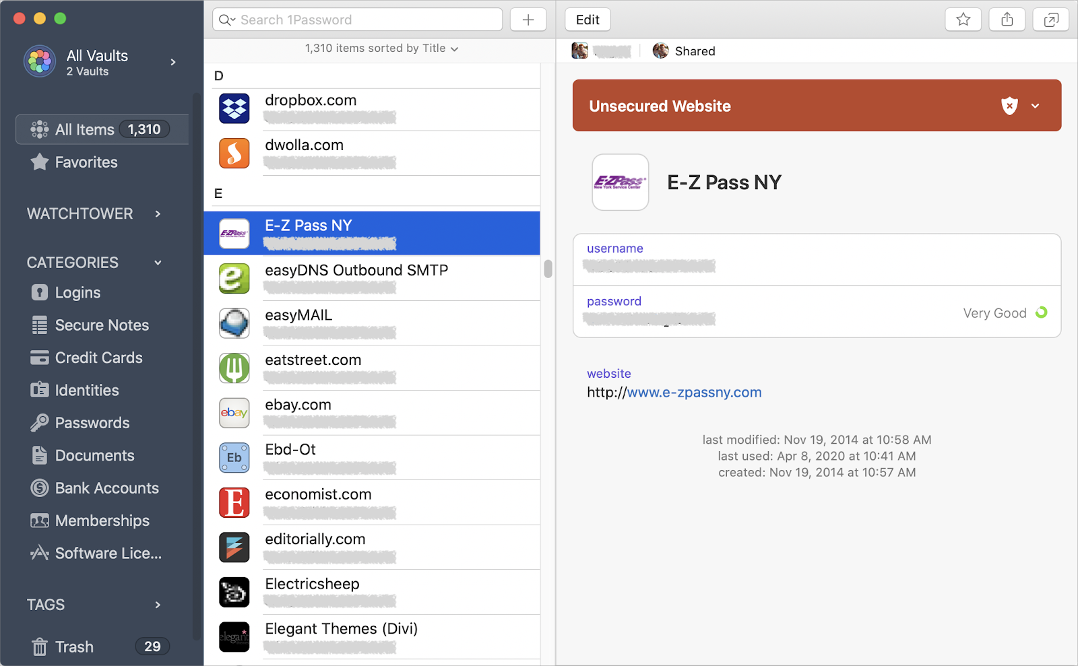Viewport: 1078px width, 666px height.
Task: Open Identities category
Action: point(75,390)
